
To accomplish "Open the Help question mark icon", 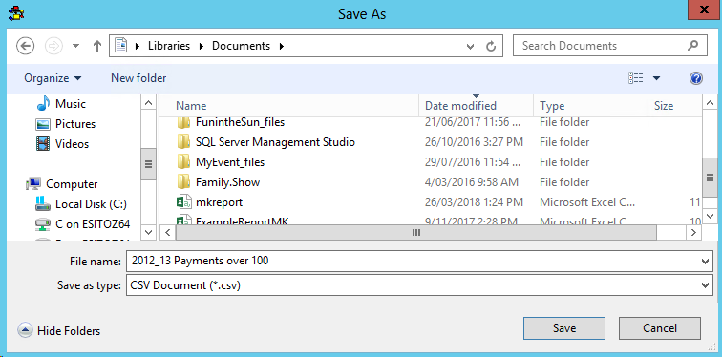I will 696,78.
